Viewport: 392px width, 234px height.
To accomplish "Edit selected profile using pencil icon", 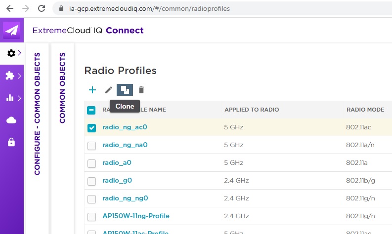I will click(x=109, y=90).
